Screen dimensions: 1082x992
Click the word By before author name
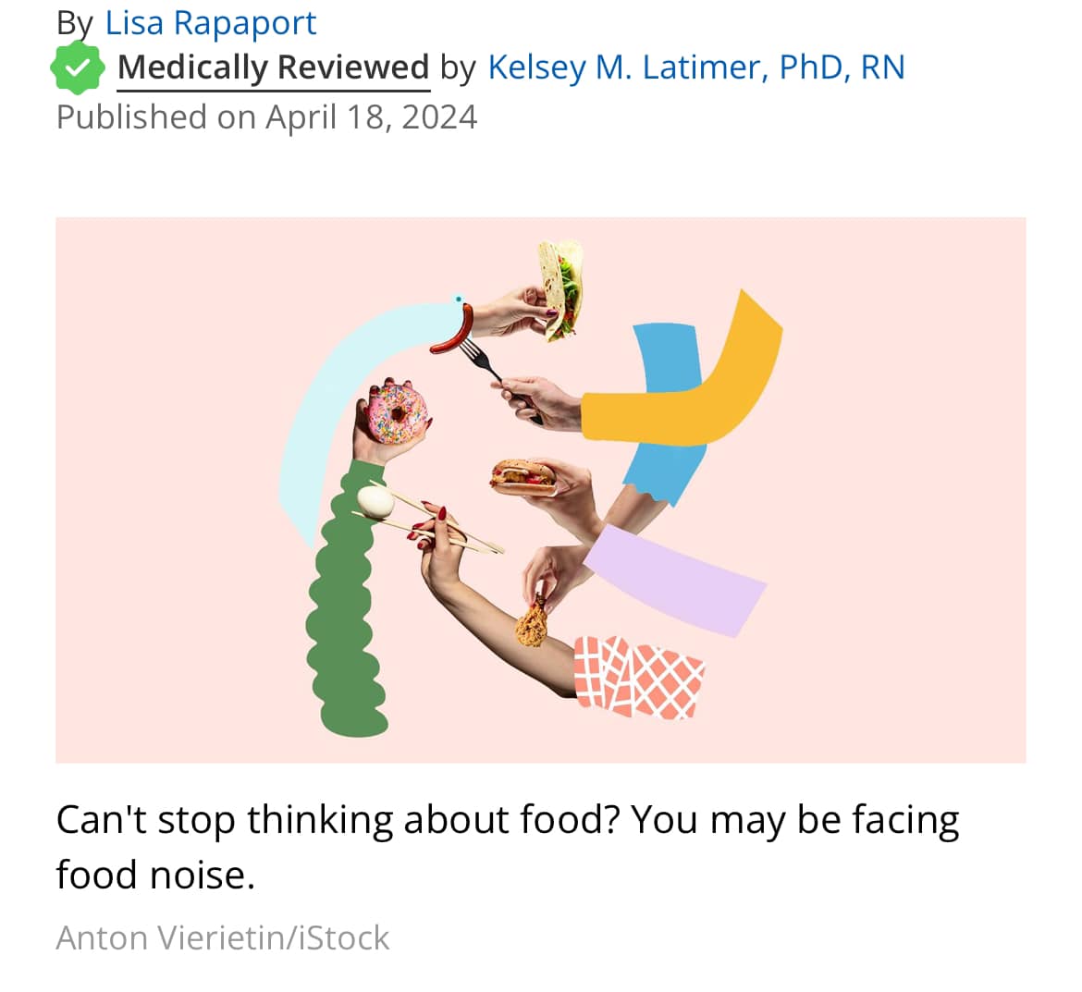point(75,24)
